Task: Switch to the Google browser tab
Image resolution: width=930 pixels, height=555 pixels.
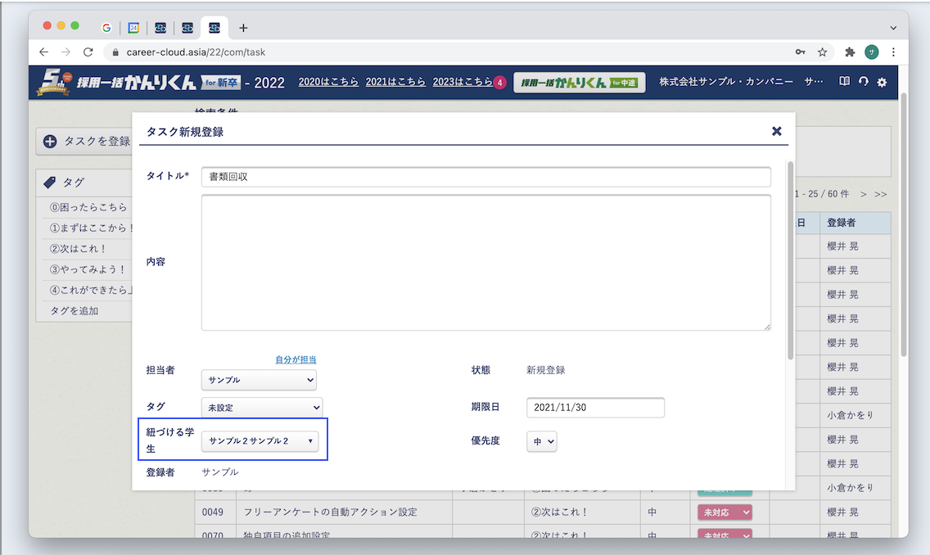Action: (106, 27)
